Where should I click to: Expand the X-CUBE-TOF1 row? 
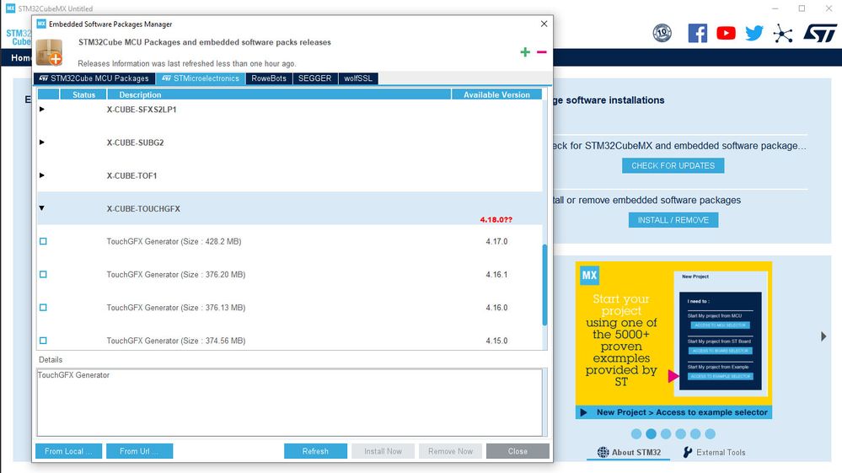[x=42, y=175]
